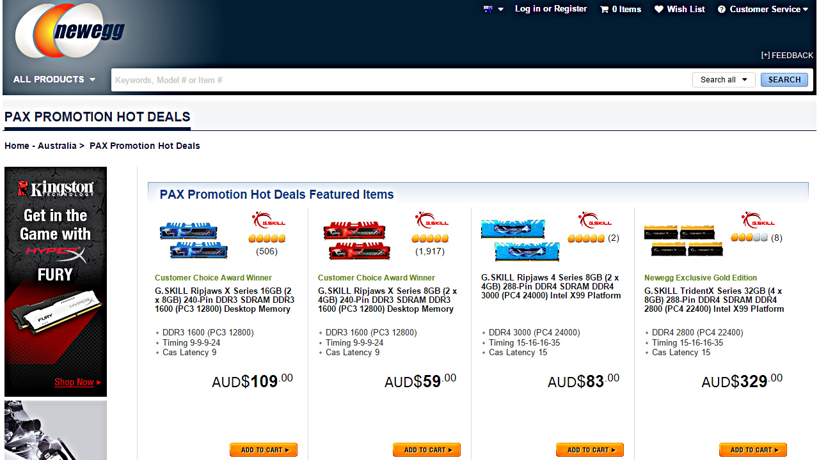Click Customer Choice Award Winner on 16GB card
819x460 pixels.
point(213,278)
